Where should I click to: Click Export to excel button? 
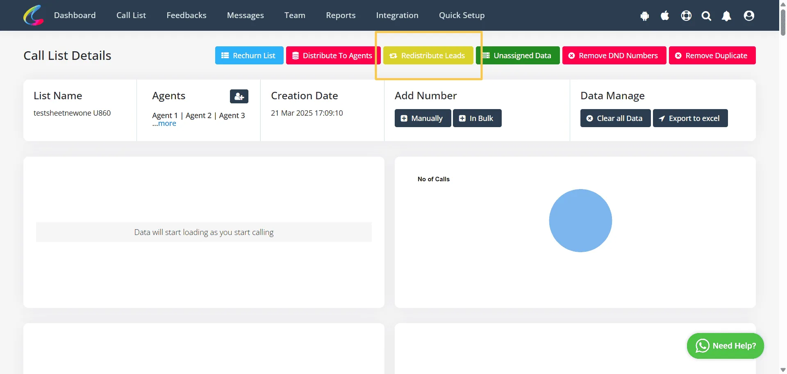pyautogui.click(x=690, y=118)
